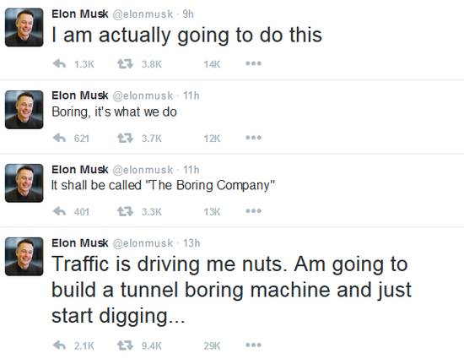The height and width of the screenshot is (359, 464).
Task: Like the tweet showing the 13K count
Action: pyautogui.click(x=212, y=212)
